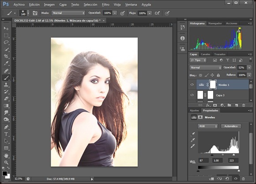This screenshot has height=184, width=256.
Task: Toggle lock all for layer
Action: 218,75
